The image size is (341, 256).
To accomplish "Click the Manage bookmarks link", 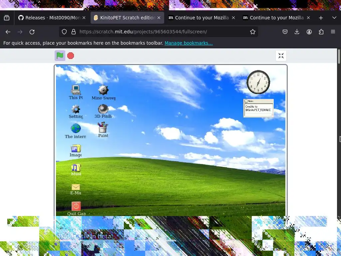I will pos(188,43).
